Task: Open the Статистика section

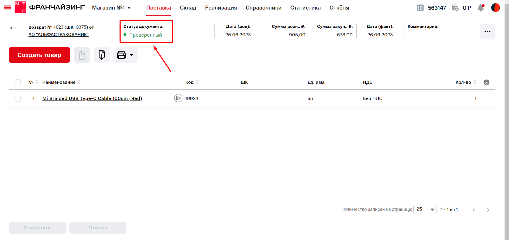Action: coord(305,8)
